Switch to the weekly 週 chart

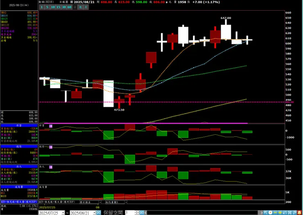click(x=80, y=7)
